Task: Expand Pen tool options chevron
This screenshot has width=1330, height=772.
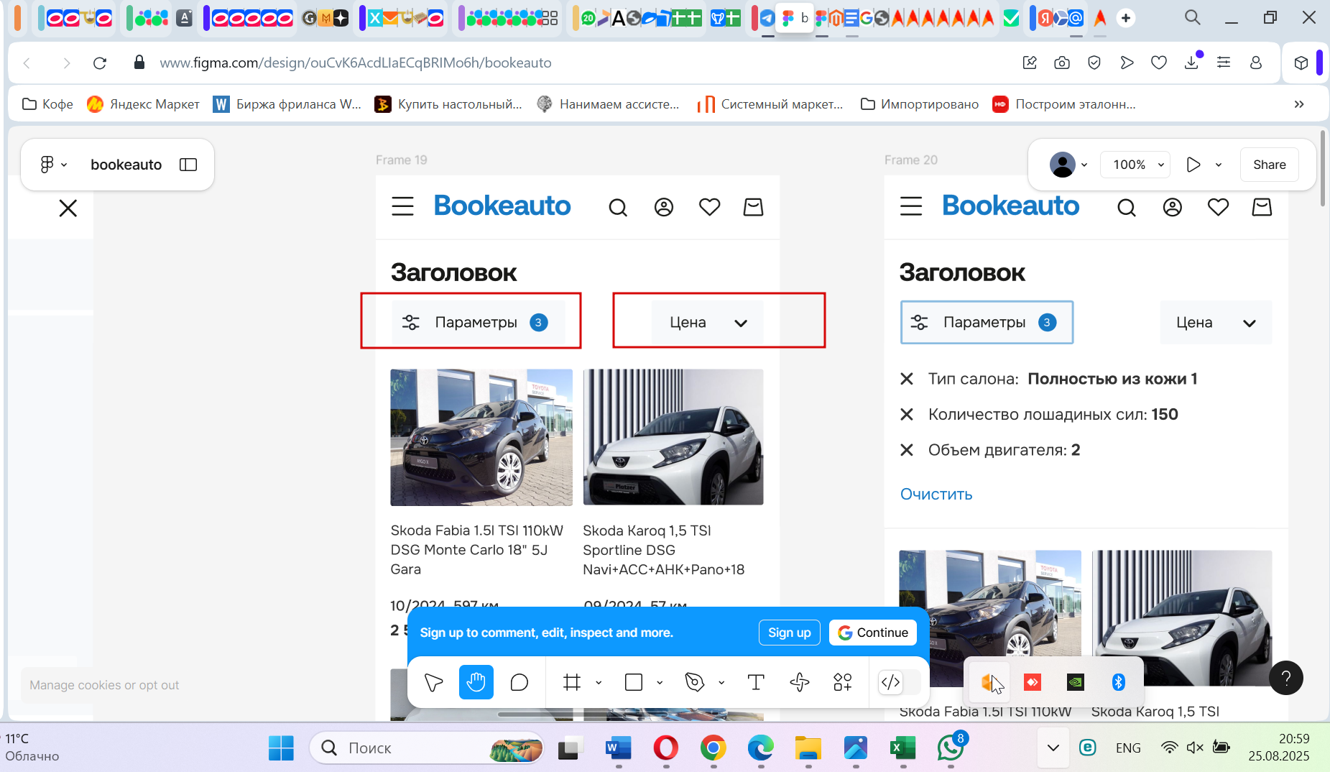Action: click(x=721, y=683)
